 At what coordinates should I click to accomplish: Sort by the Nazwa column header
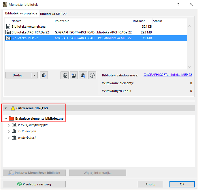click(33, 21)
